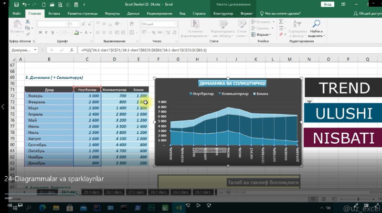Click the File Explorer icon in taskbar
This screenshot has width=382, height=213.
(56, 208)
